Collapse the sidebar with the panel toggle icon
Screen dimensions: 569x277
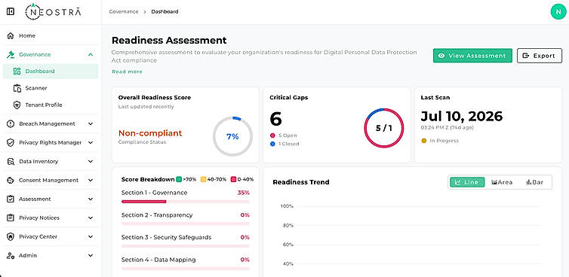[11, 11]
